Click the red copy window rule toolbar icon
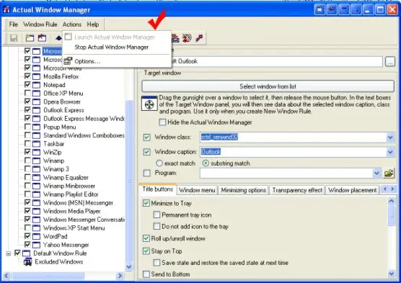 43,38
